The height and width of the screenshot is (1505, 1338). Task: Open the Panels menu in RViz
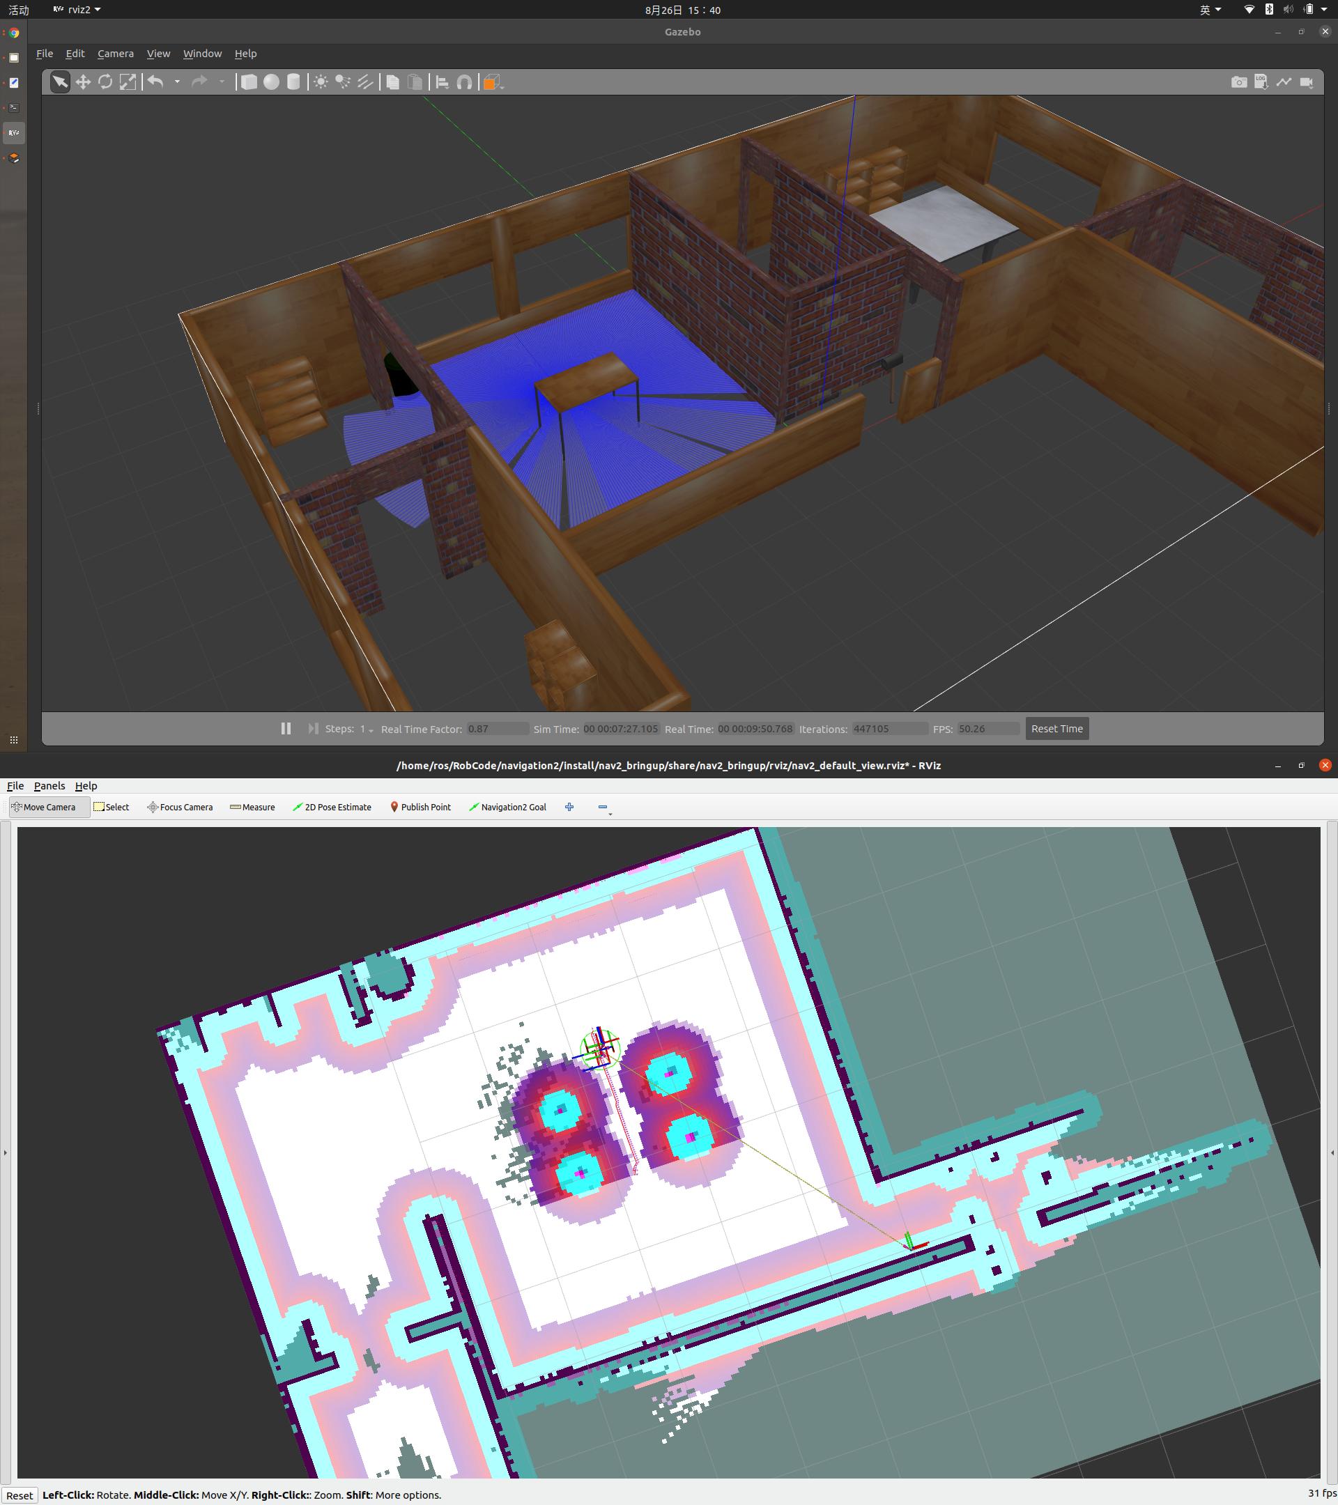click(x=49, y=786)
